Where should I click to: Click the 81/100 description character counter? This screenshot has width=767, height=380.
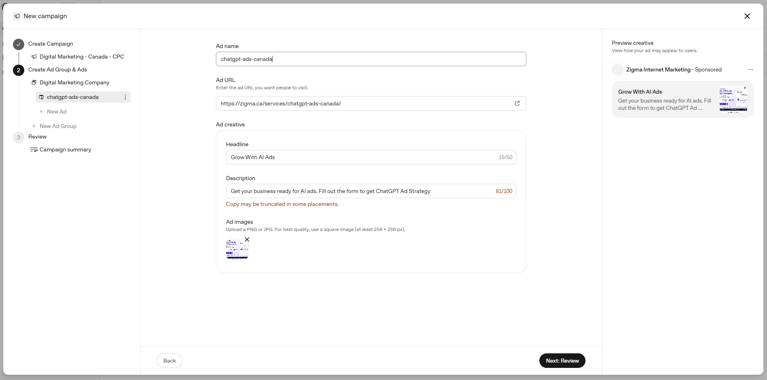point(504,191)
